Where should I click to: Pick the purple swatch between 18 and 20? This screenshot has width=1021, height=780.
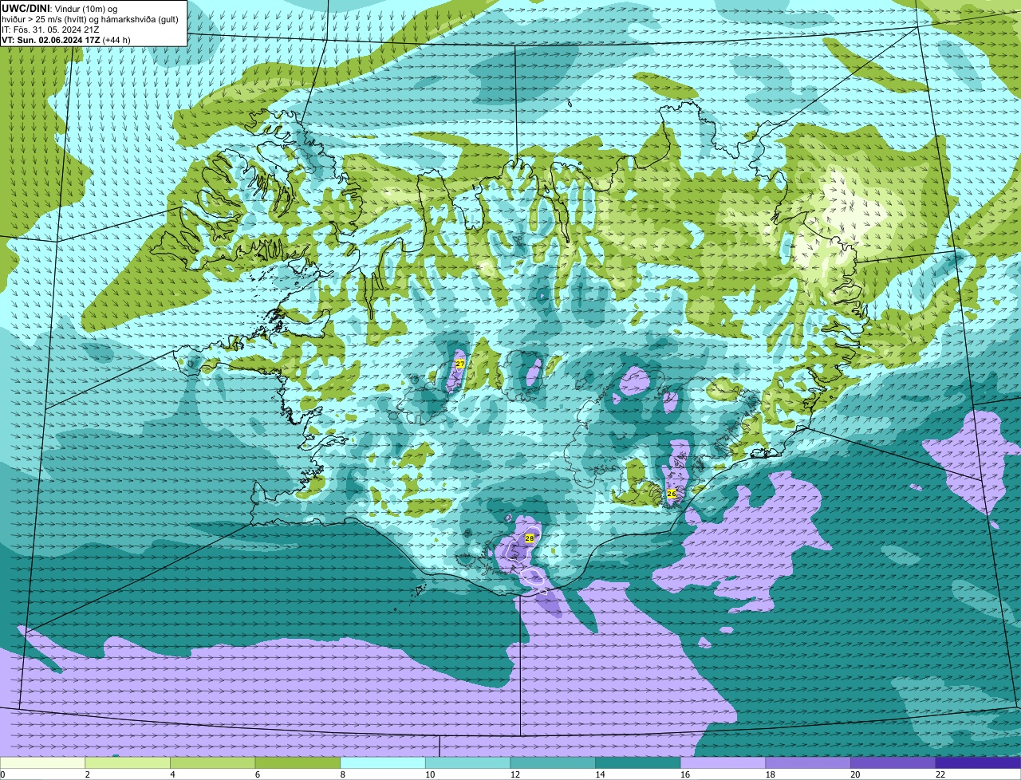[808, 762]
